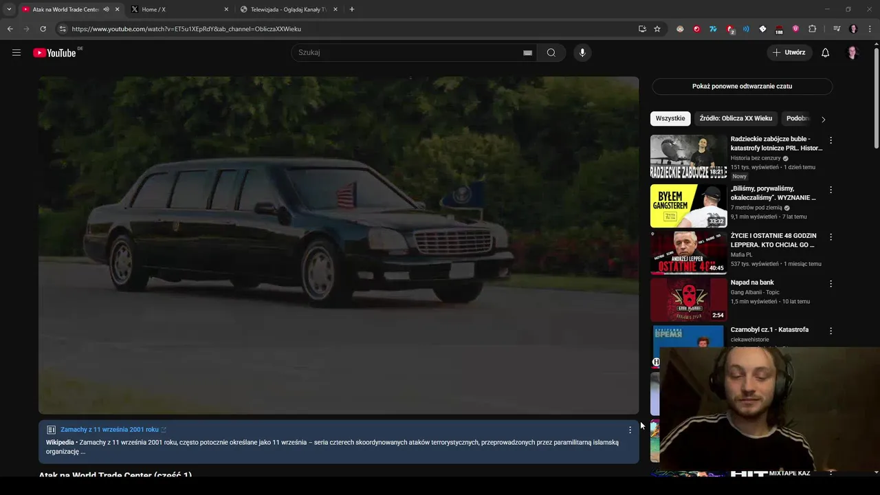Open the YouTube hamburger guide menu
Viewport: 880px width, 495px height.
click(x=16, y=52)
